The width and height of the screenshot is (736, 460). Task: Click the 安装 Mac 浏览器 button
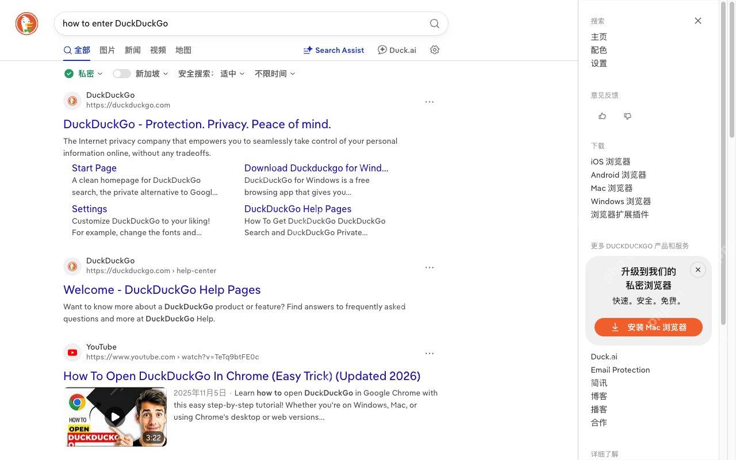tap(649, 327)
